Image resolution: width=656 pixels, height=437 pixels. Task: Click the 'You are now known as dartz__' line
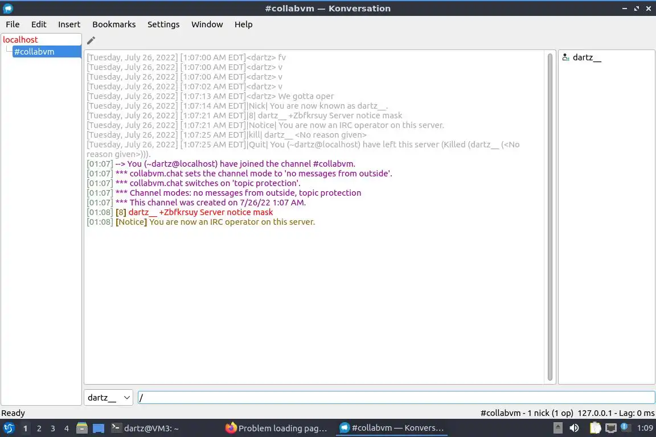click(x=237, y=106)
